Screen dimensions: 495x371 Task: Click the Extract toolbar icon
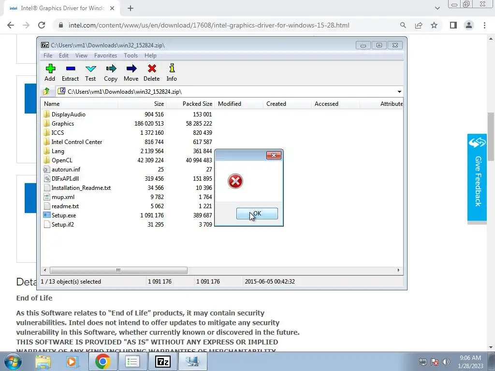[x=70, y=72]
